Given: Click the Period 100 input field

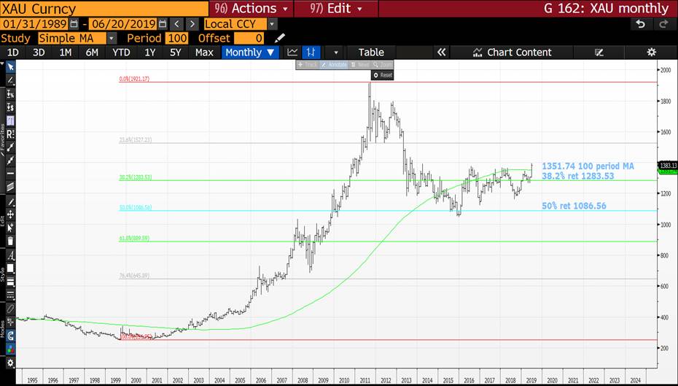Looking at the screenshot, I should (177, 38).
